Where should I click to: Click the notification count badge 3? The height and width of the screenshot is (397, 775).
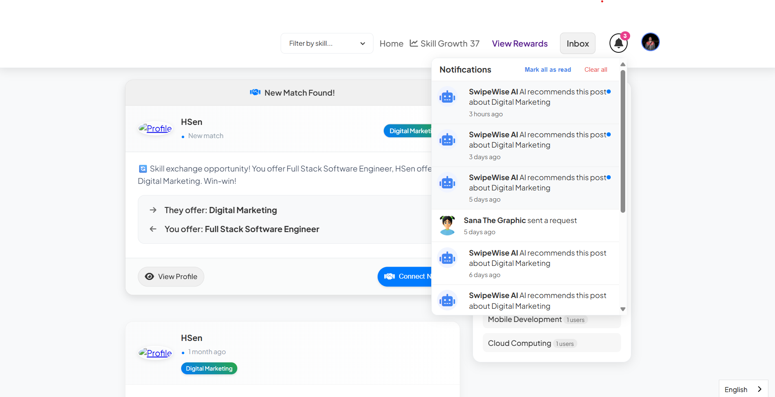(625, 36)
